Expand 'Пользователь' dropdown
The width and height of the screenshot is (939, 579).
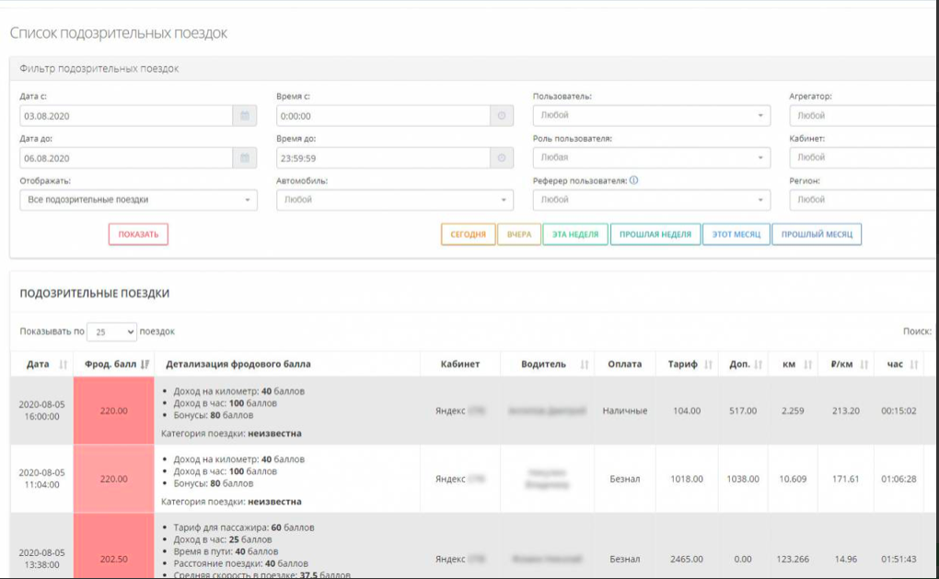[651, 116]
